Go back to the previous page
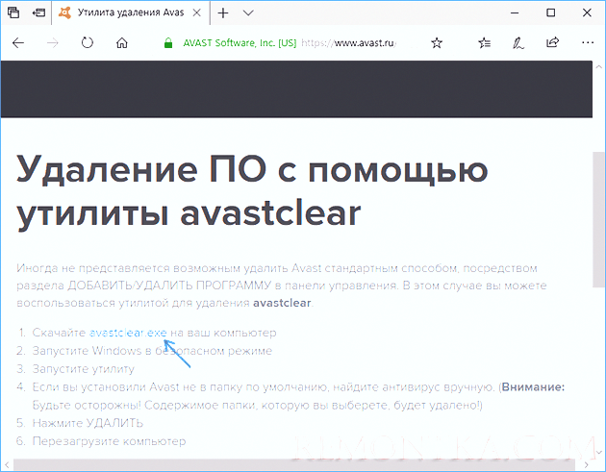This screenshot has width=606, height=472. [x=18, y=42]
